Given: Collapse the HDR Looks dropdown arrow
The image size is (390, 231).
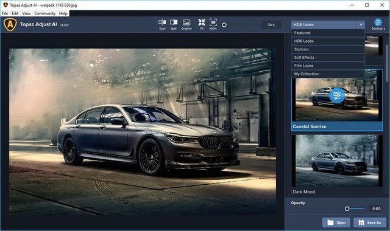Looking at the screenshot, I should [x=361, y=24].
